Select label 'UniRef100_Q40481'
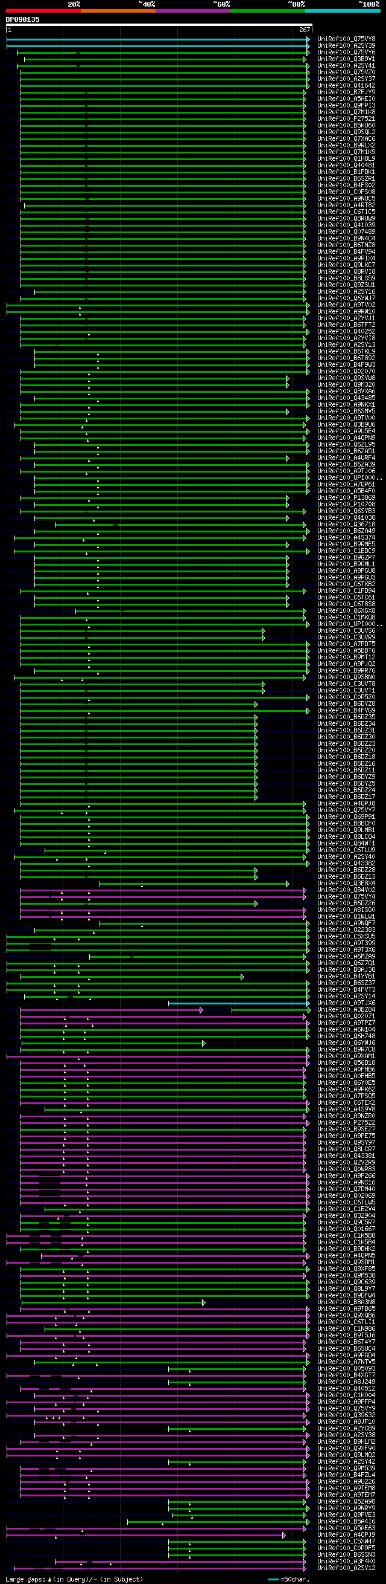Viewport: 386px width, 1584px height. click(346, 166)
